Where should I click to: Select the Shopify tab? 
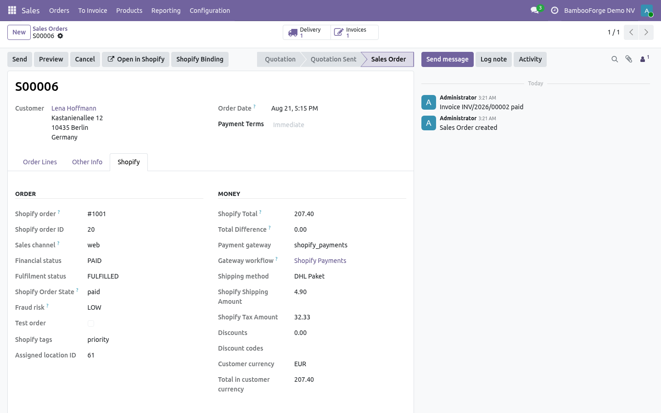pyautogui.click(x=129, y=162)
